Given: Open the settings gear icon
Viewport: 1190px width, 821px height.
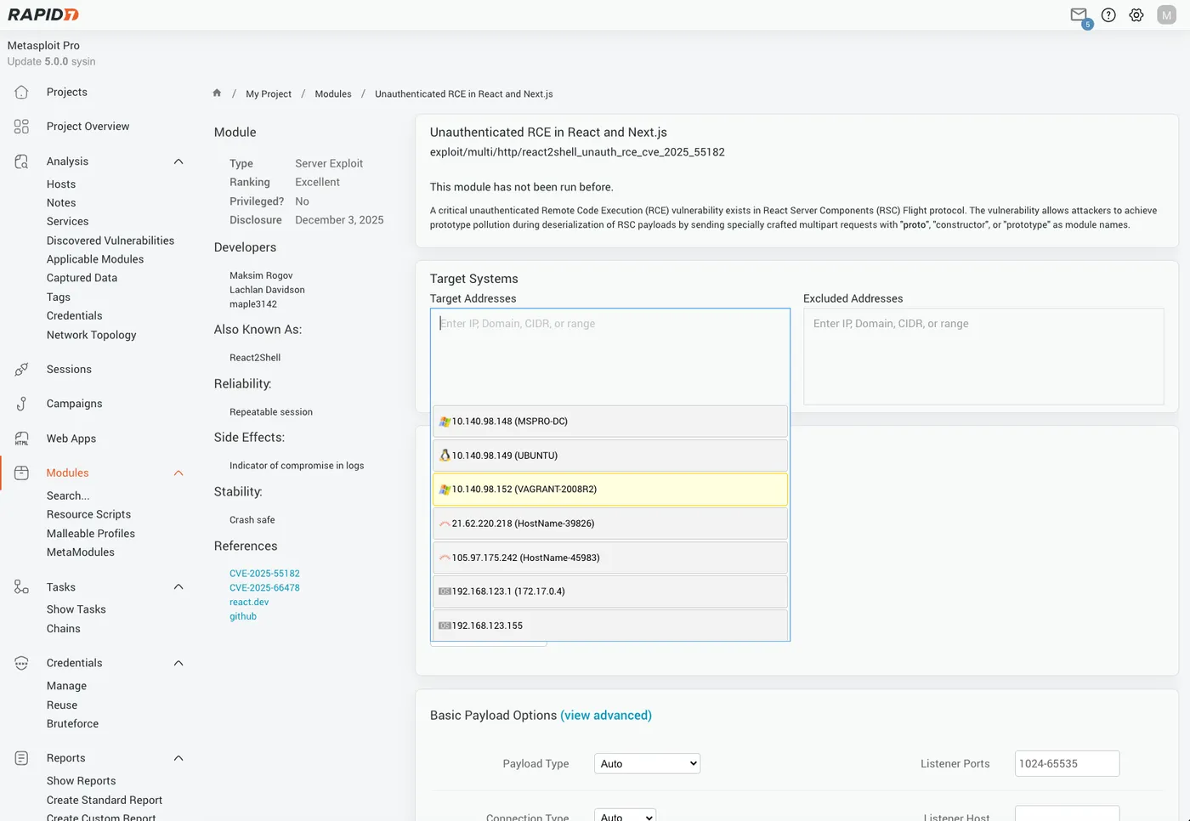Looking at the screenshot, I should (1136, 14).
